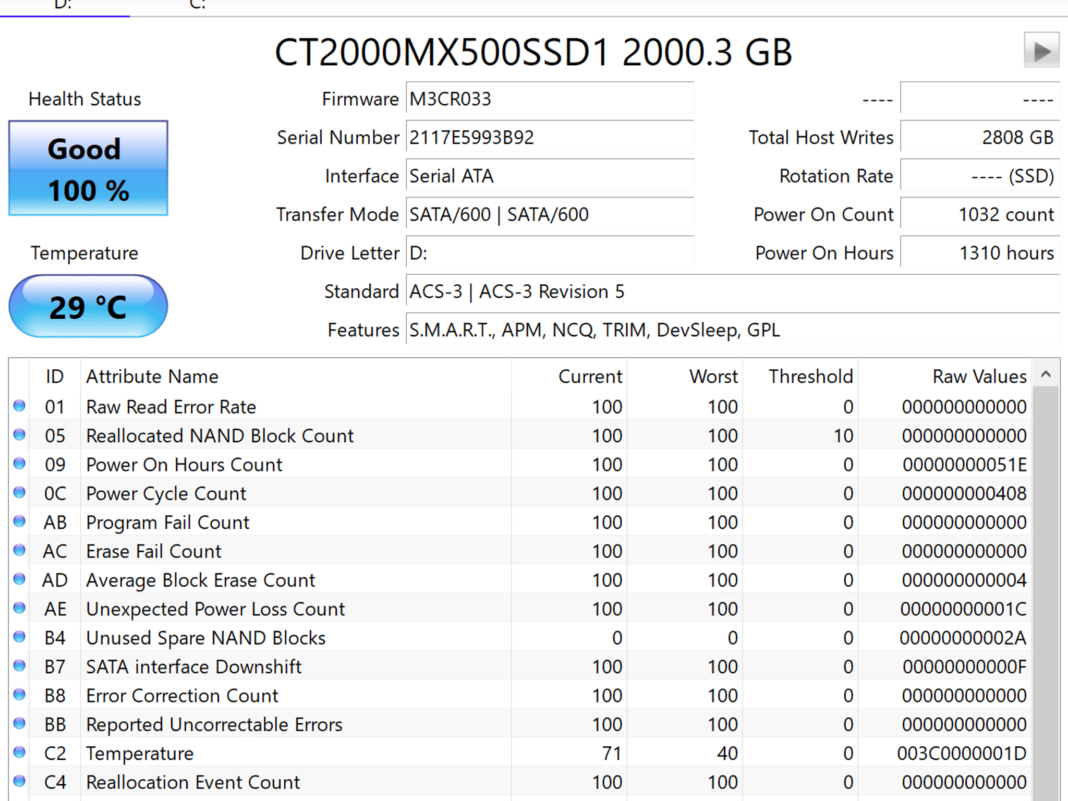Click the Attribute Name column header
The width and height of the screenshot is (1068, 801).
pos(296,376)
